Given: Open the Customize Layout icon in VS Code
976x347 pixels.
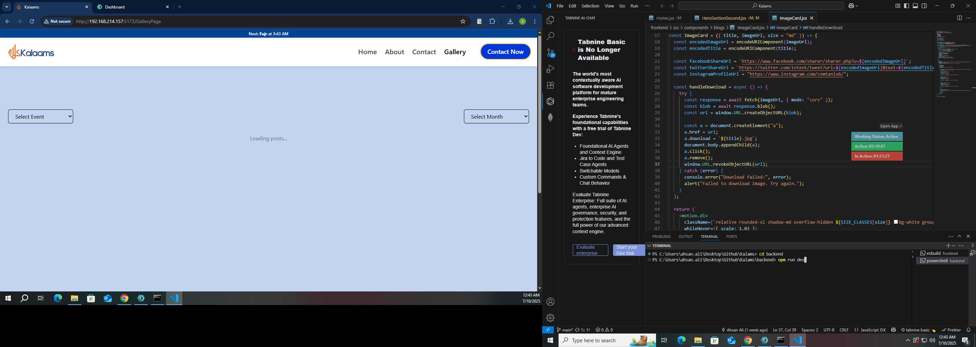Looking at the screenshot, I should tap(897, 6).
